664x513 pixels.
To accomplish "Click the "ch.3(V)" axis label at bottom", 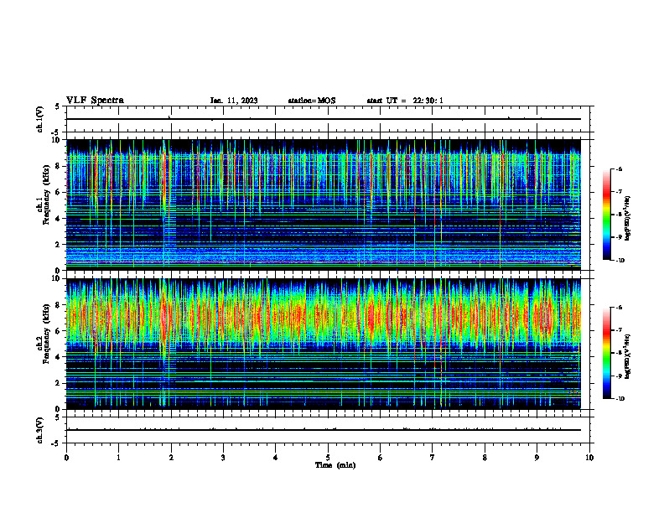I will [39, 430].
